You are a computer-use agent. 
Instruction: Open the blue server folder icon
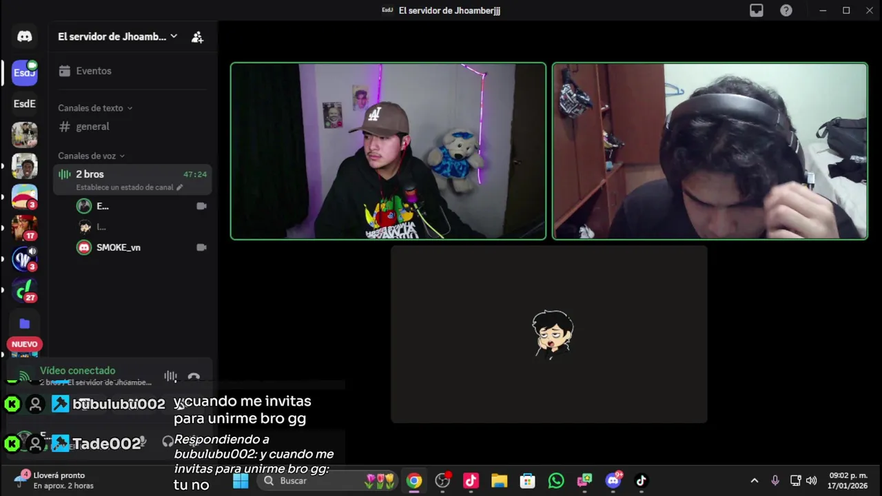pos(25,323)
